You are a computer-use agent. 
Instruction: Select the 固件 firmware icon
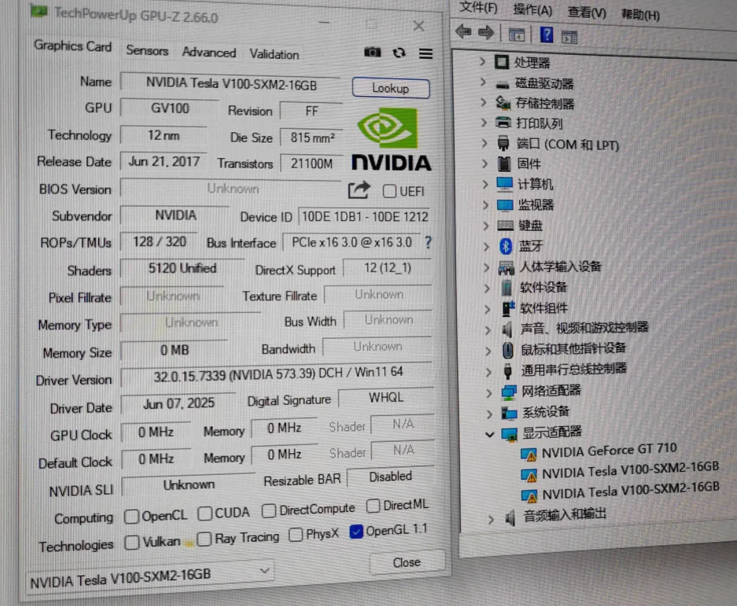click(x=504, y=163)
